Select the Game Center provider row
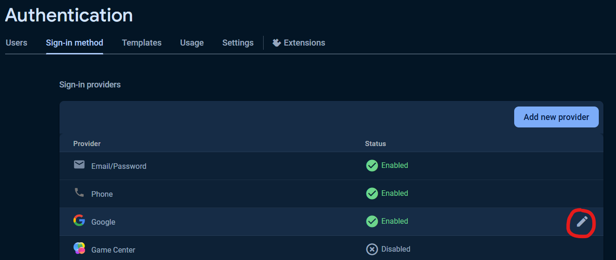Screen dimensions: 616x260 click(331, 248)
